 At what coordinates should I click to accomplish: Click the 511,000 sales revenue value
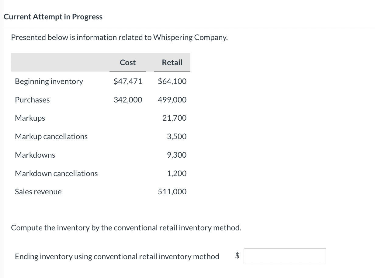[172, 191]
